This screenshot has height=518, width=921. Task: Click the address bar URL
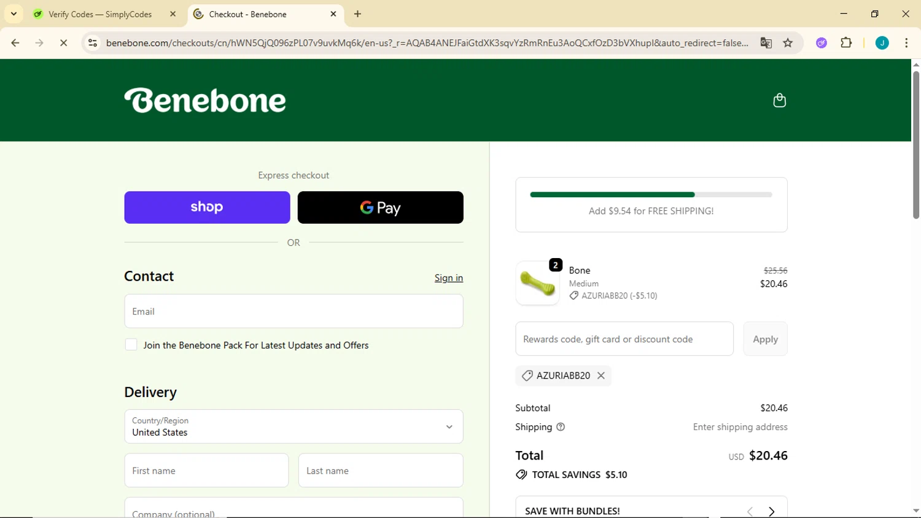pos(427,43)
